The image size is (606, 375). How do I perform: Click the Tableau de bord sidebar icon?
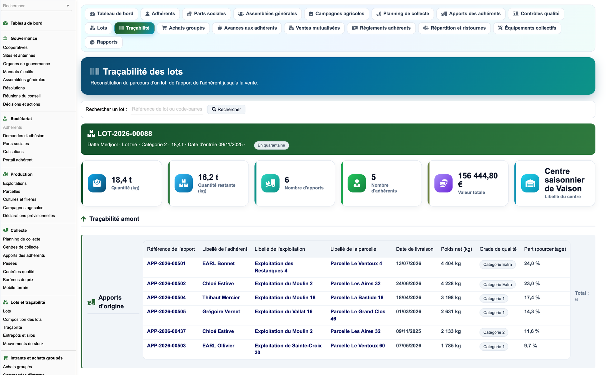coord(5,23)
